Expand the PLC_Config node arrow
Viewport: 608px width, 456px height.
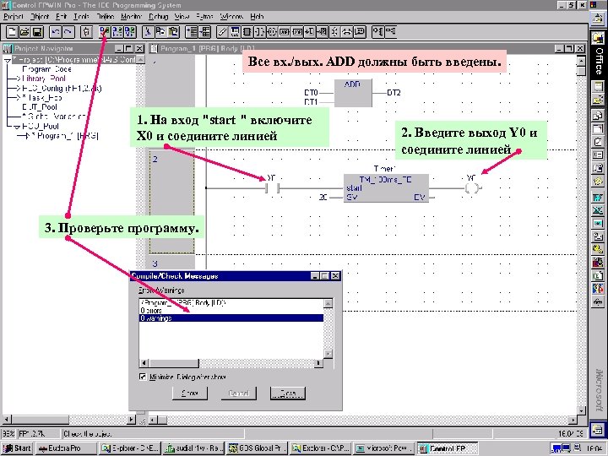click(17, 89)
